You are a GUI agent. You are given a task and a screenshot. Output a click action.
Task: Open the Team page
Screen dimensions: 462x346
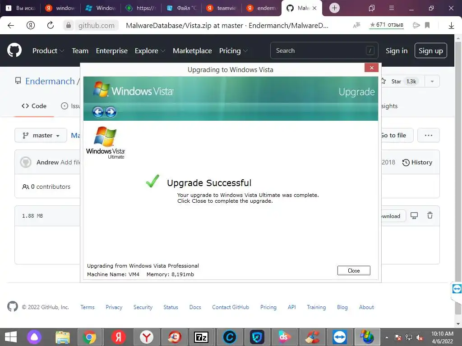80,50
